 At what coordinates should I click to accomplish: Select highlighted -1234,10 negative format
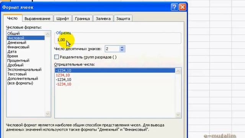pyautogui.click(x=115, y=71)
